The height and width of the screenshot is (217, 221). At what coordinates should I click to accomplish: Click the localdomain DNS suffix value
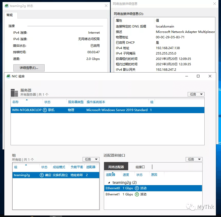165,26
